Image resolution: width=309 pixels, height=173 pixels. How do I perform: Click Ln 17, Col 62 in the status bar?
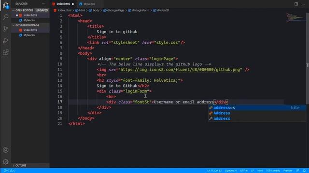[x=214, y=171]
